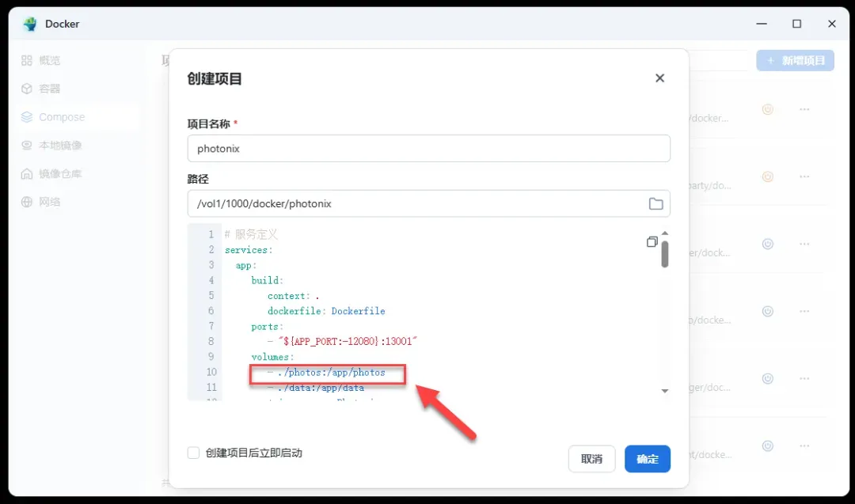Open the more menu for p/docke... row
Image resolution: width=855 pixels, height=504 pixels.
(804, 311)
